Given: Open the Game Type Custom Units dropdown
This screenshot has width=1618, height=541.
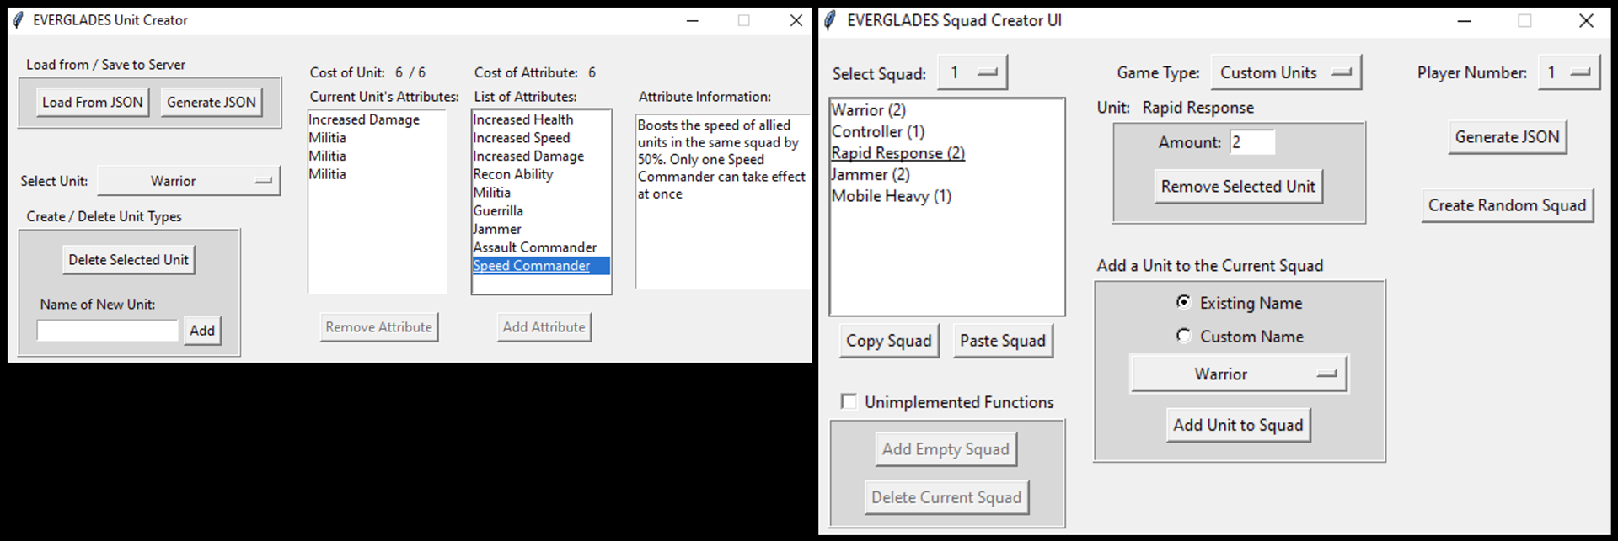Looking at the screenshot, I should pyautogui.click(x=1286, y=72).
